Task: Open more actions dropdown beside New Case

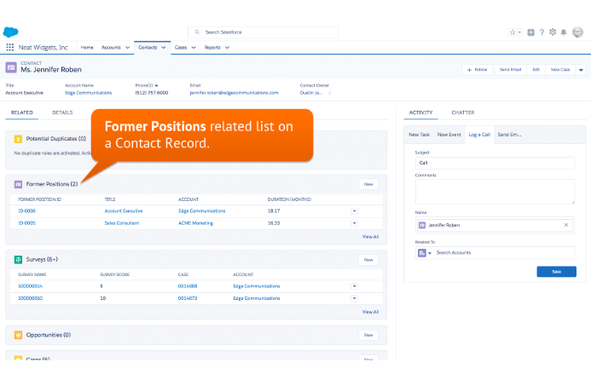Action: coord(581,69)
